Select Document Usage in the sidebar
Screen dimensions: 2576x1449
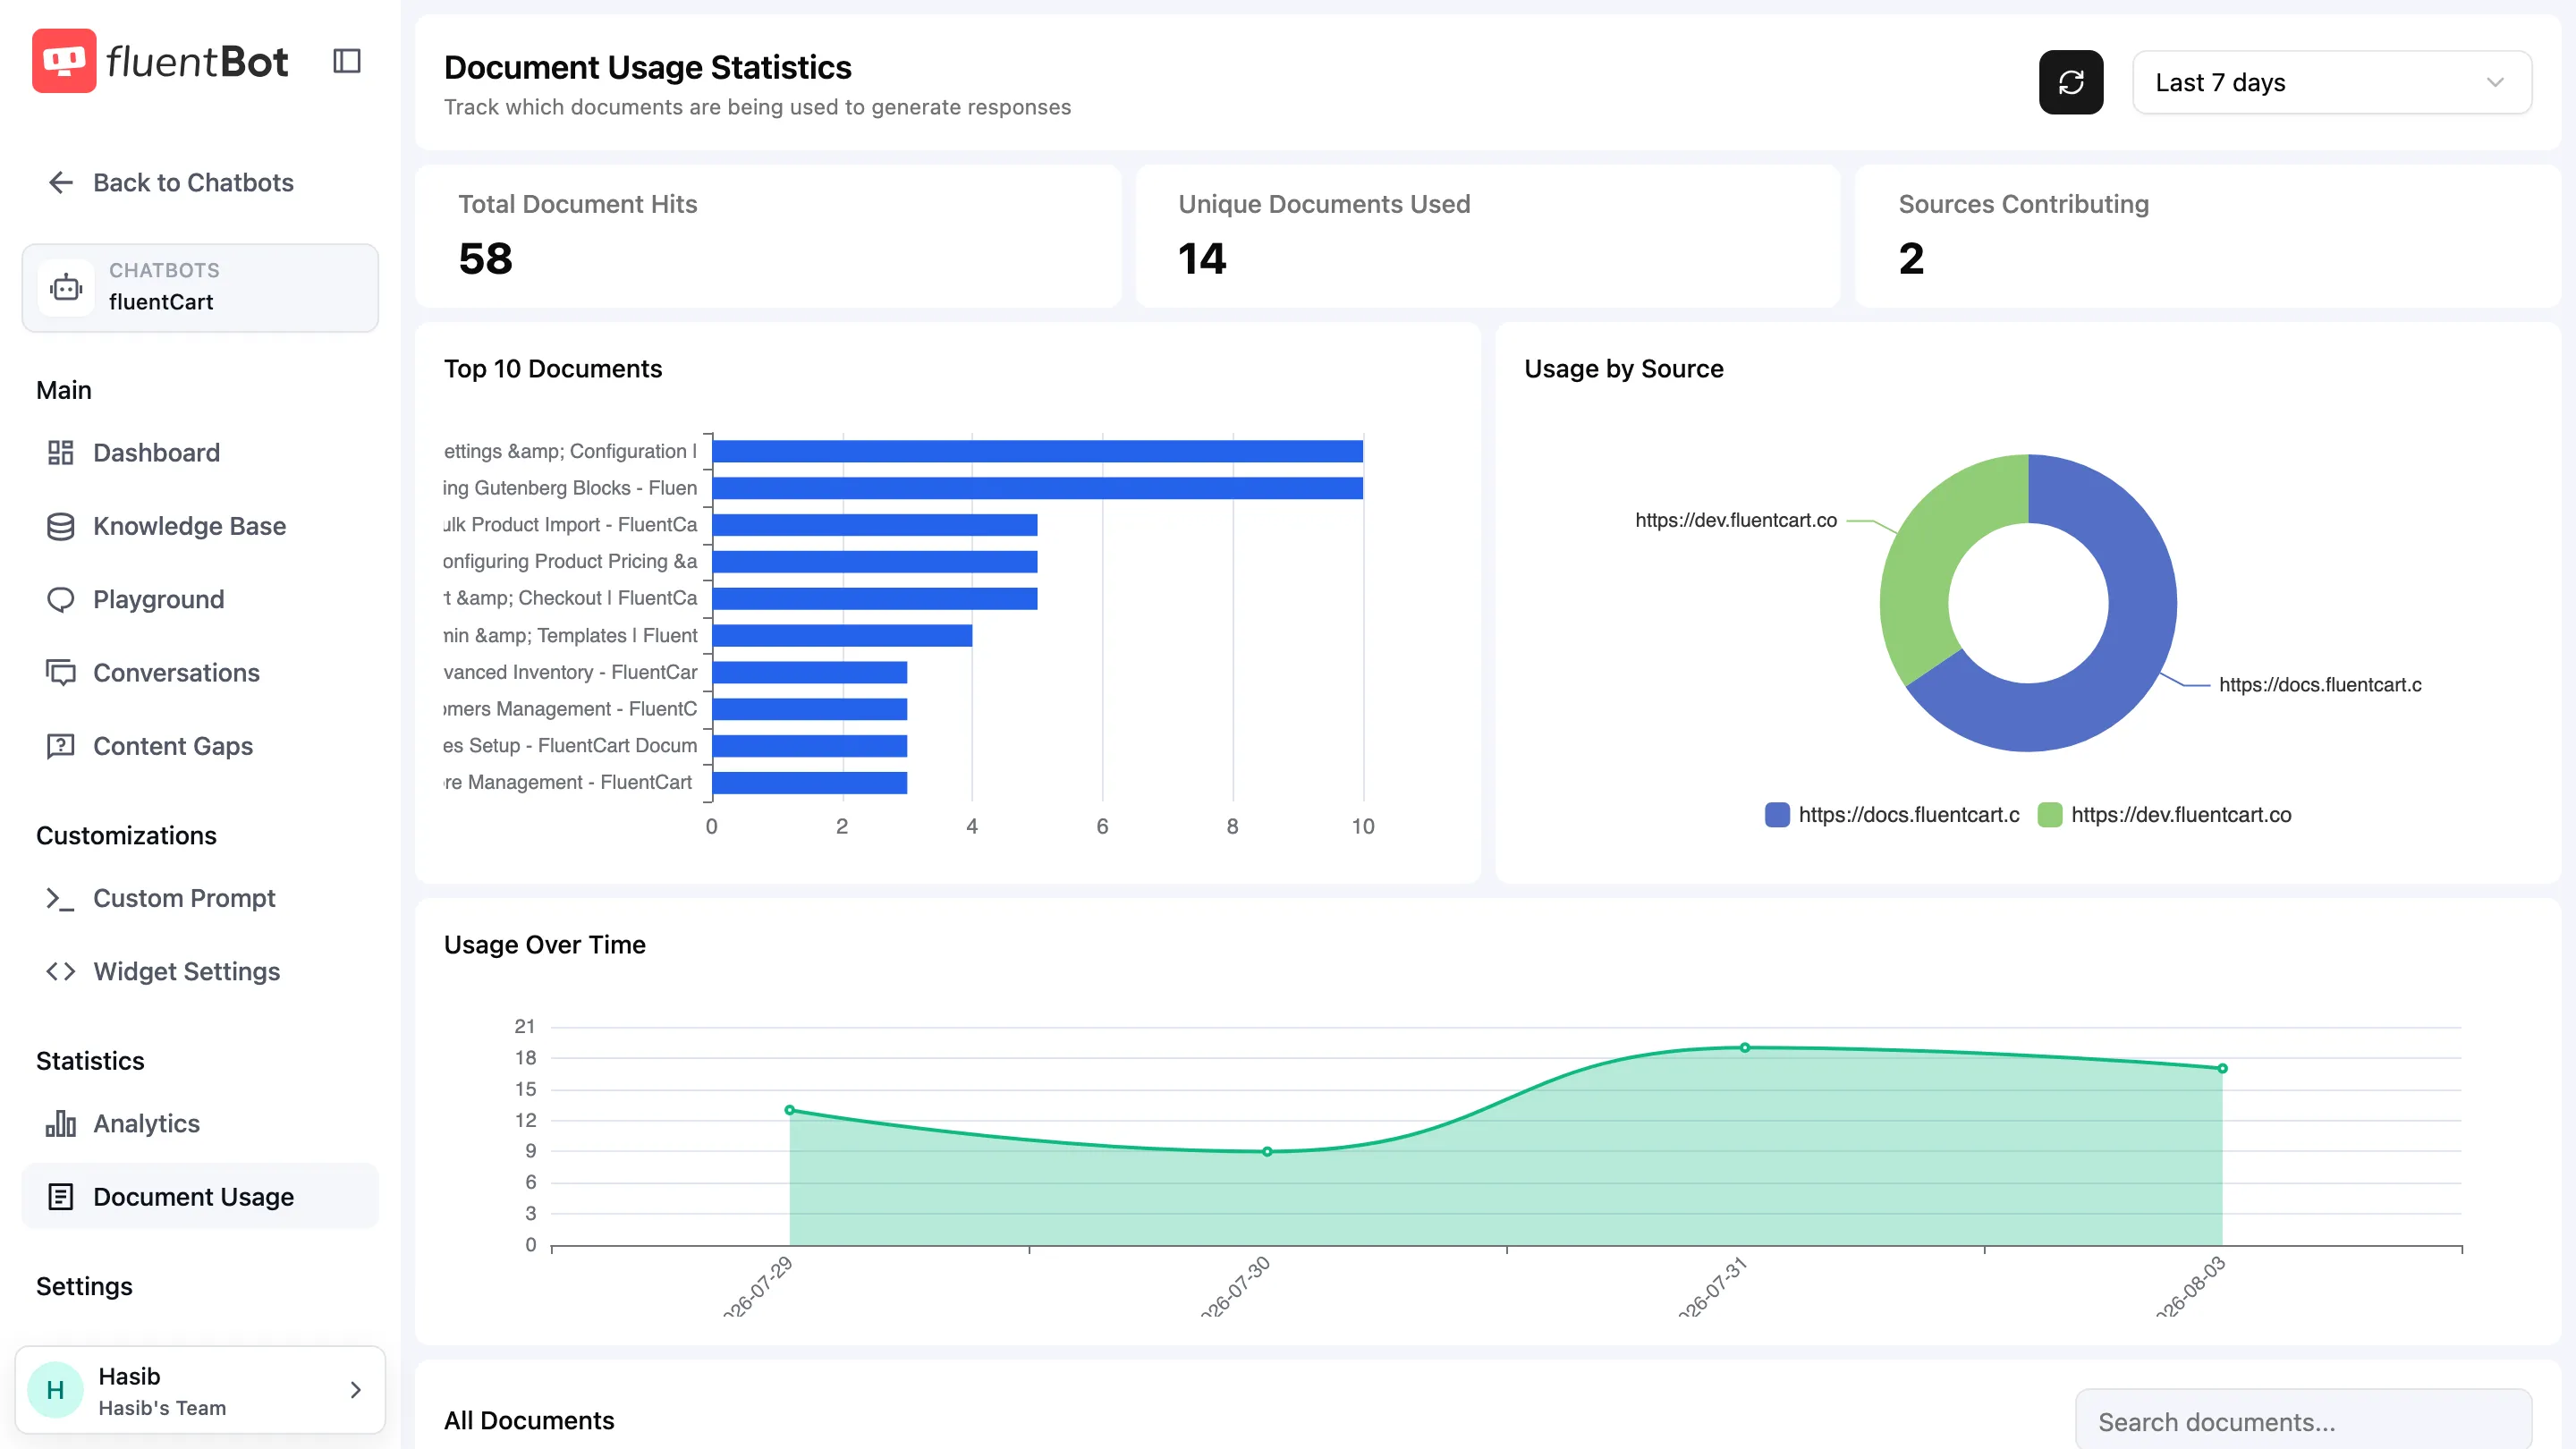click(x=200, y=1196)
